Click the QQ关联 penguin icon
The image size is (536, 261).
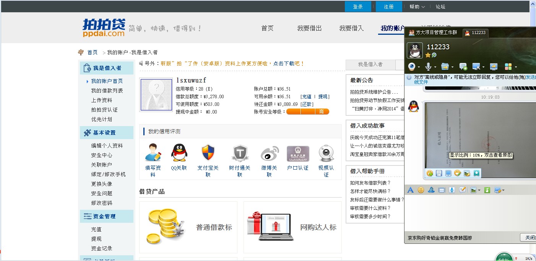point(179,153)
